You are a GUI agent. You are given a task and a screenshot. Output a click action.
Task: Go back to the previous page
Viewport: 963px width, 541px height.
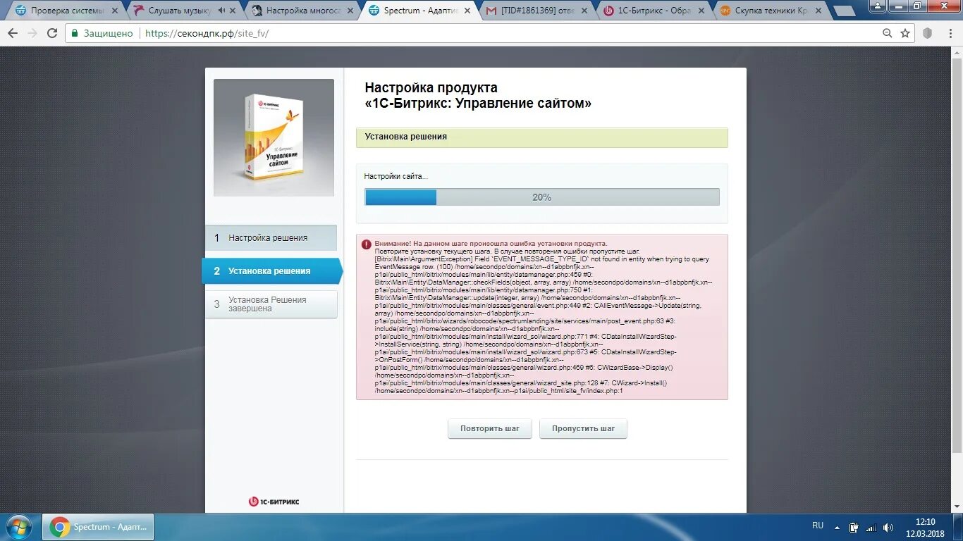click(13, 33)
